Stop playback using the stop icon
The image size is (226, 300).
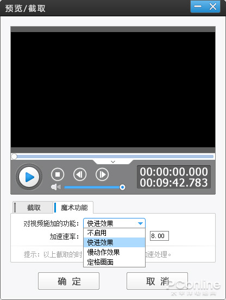(x=58, y=174)
